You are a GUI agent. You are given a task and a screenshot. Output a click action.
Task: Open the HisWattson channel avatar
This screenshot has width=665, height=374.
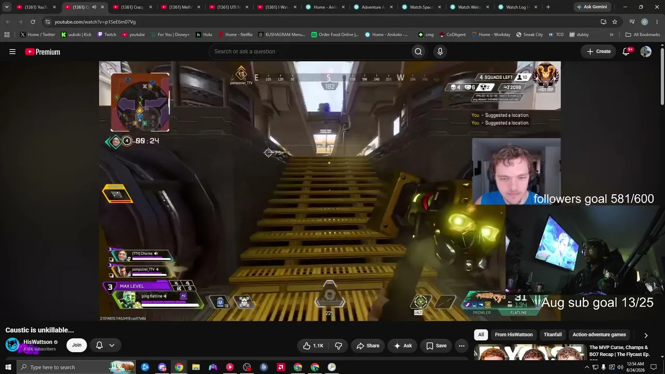tap(12, 345)
